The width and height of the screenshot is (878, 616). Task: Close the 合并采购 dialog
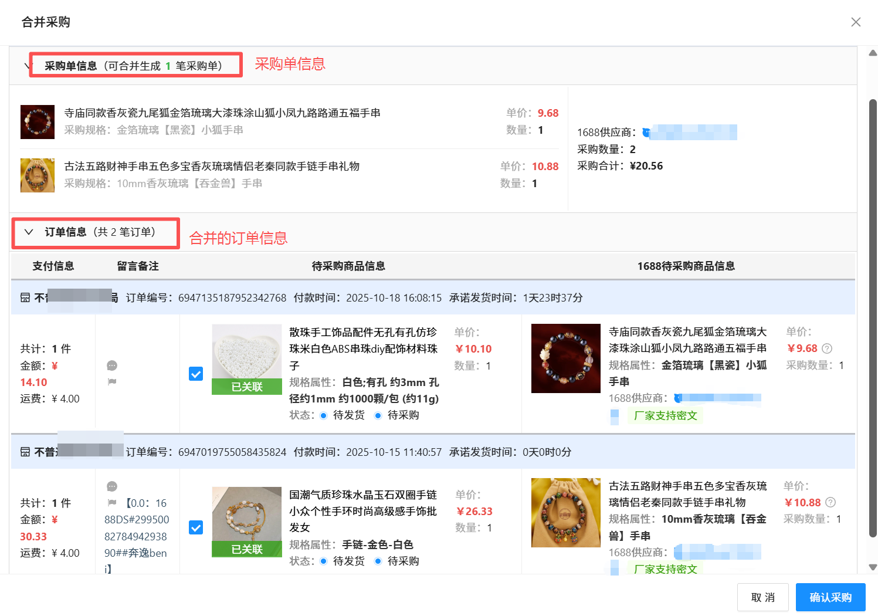[856, 22]
